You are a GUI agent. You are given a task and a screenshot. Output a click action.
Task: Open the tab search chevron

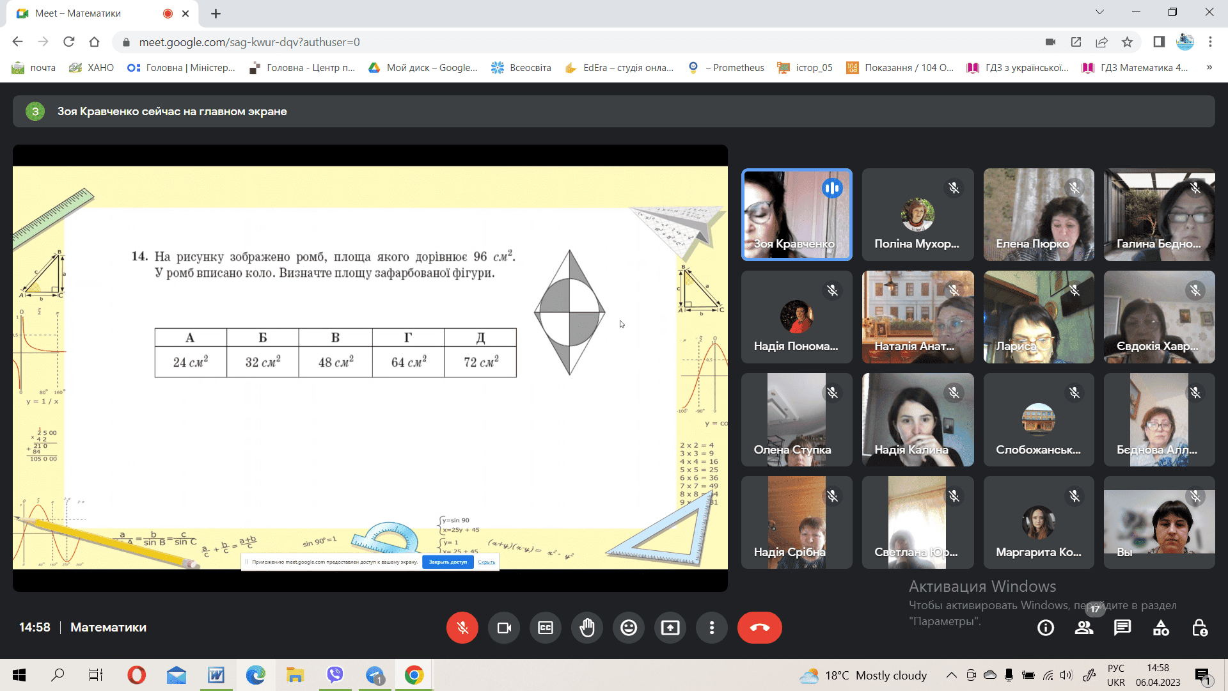tap(1099, 12)
